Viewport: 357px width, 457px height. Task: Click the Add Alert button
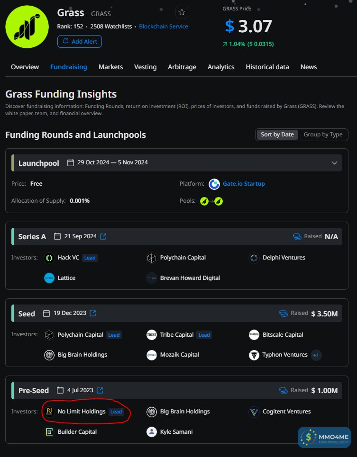click(80, 42)
